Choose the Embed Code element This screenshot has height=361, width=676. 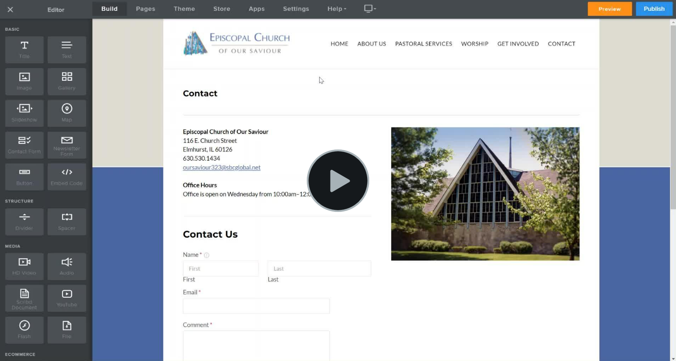pos(67,177)
